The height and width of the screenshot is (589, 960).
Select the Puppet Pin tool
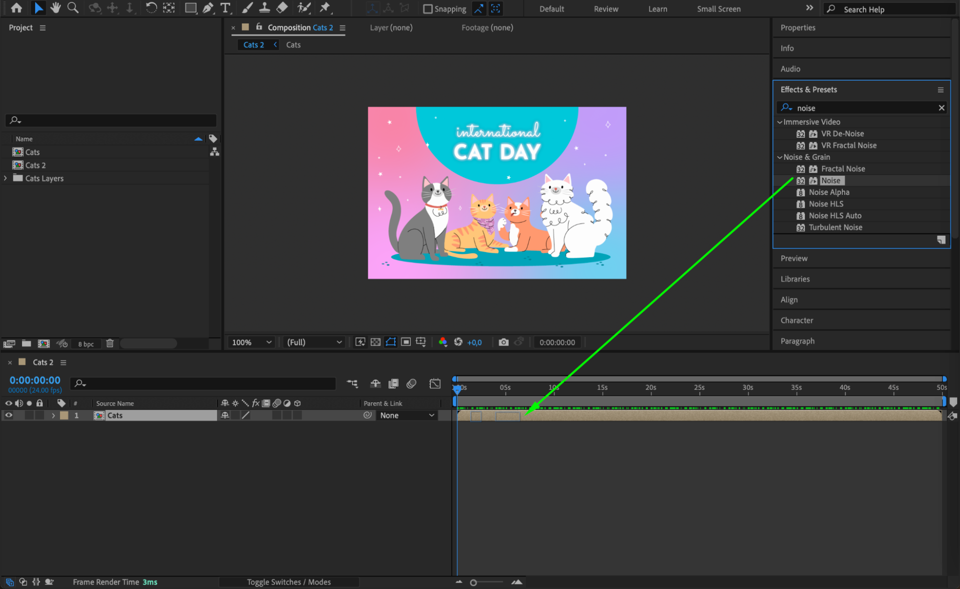tap(325, 8)
